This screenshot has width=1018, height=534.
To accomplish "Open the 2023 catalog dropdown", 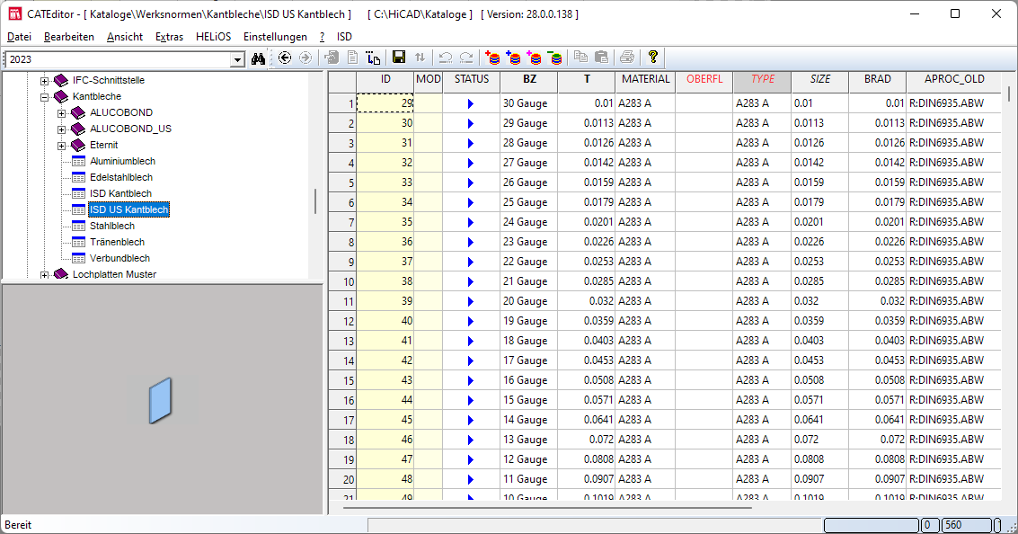I will point(237,59).
